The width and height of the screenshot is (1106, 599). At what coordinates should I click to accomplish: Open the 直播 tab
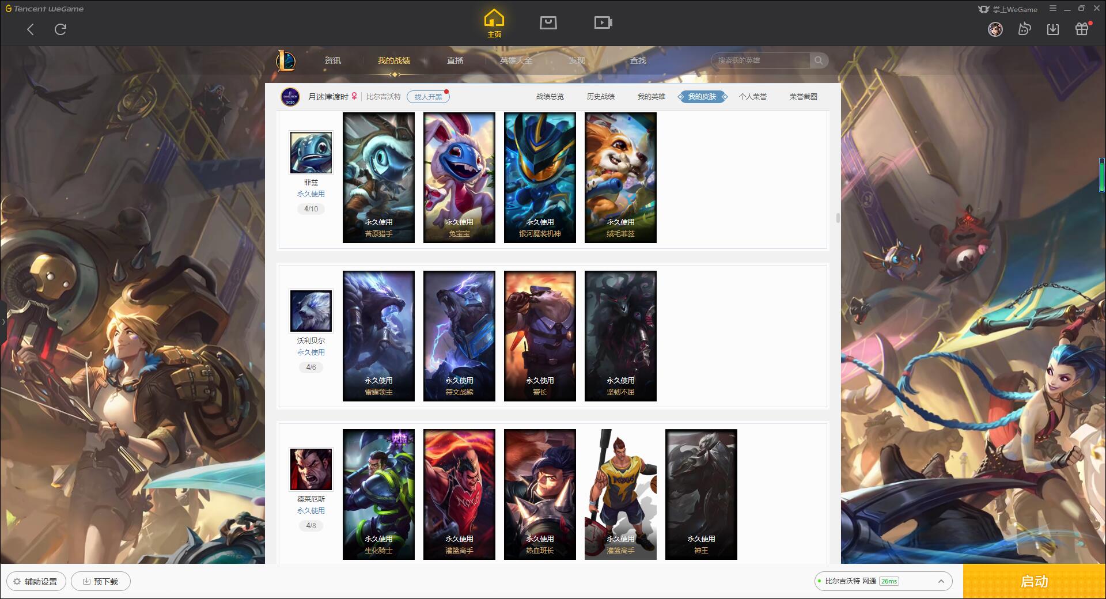click(x=455, y=60)
